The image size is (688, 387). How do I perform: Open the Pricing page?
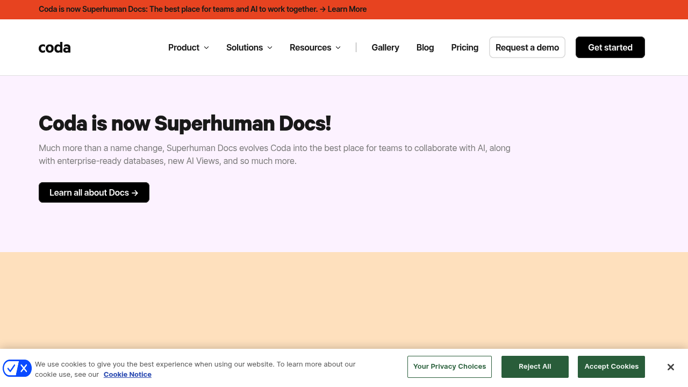coord(465,47)
